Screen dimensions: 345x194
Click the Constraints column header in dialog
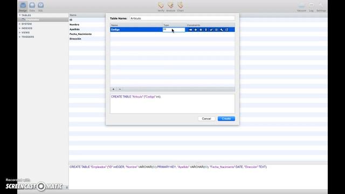(x=211, y=25)
